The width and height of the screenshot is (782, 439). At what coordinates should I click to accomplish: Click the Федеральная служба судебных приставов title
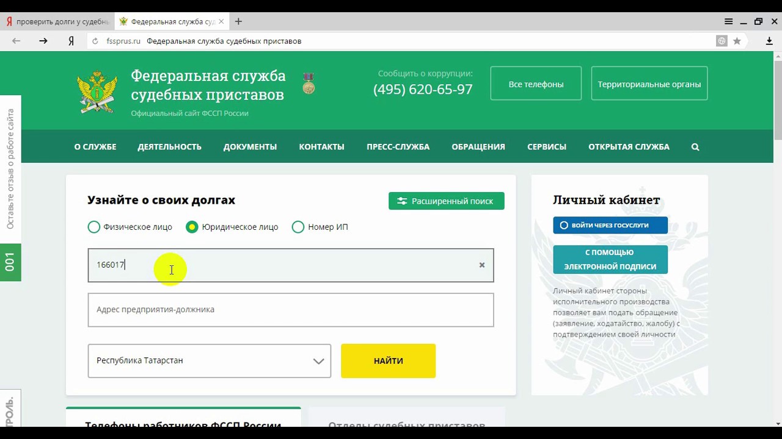(x=208, y=85)
